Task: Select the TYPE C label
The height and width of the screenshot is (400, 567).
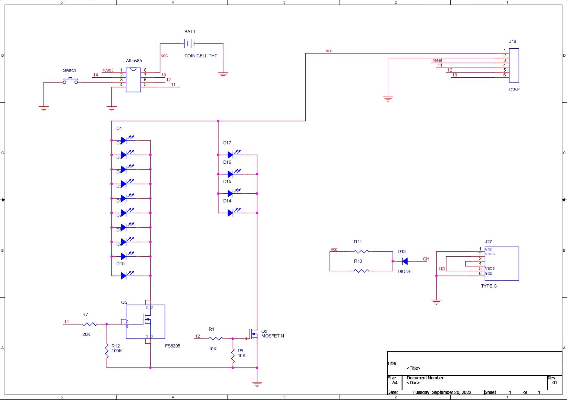Action: pos(489,286)
